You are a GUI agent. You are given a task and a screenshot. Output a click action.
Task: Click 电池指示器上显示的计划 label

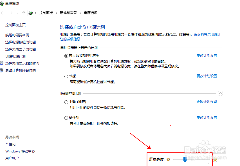point(79,48)
